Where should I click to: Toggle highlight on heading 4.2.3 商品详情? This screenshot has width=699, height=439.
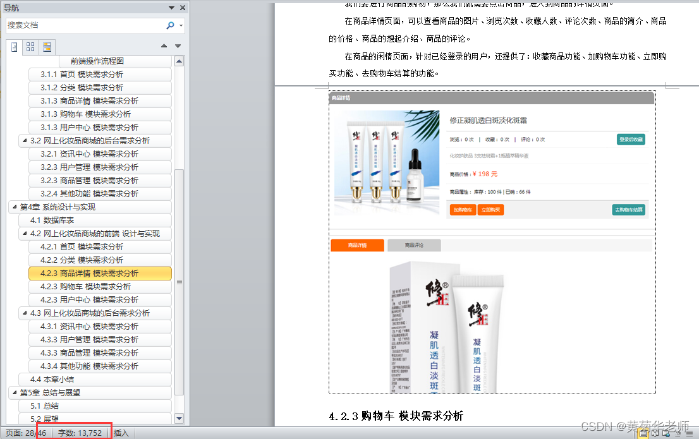pos(99,273)
